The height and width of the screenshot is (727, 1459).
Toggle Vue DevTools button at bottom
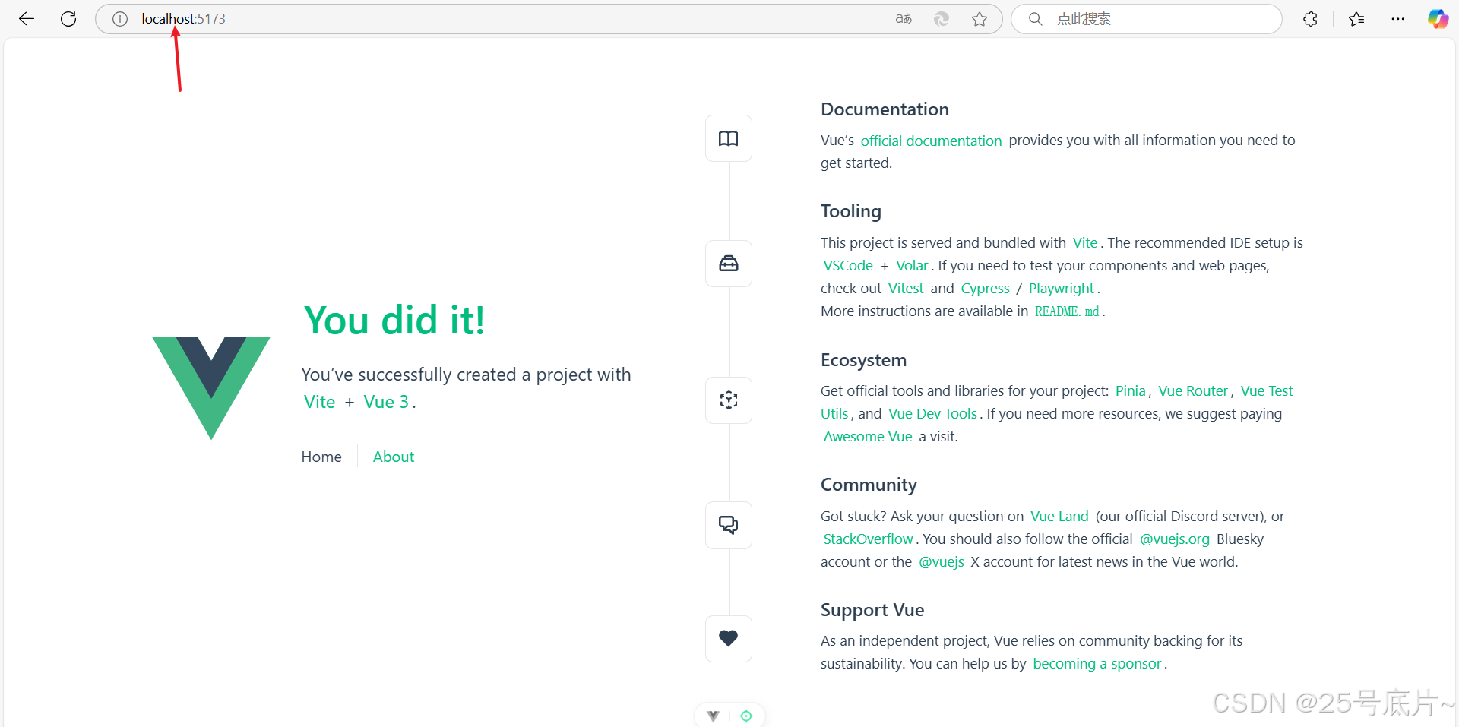713,716
